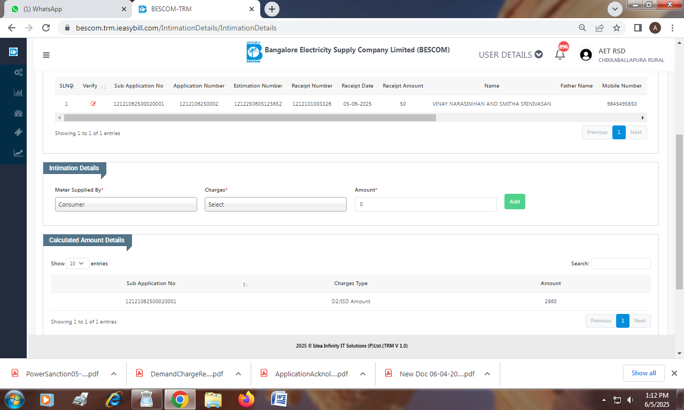This screenshot has width=684, height=410.
Task: Click the volume icon in the system tray
Action: (x=631, y=399)
